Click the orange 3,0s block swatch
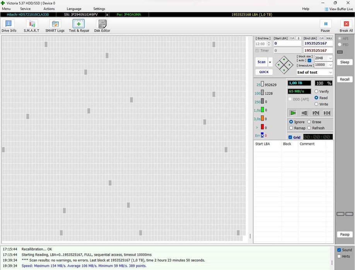Image resolution: width=355 pixels, height=270 pixels. (x=262, y=119)
